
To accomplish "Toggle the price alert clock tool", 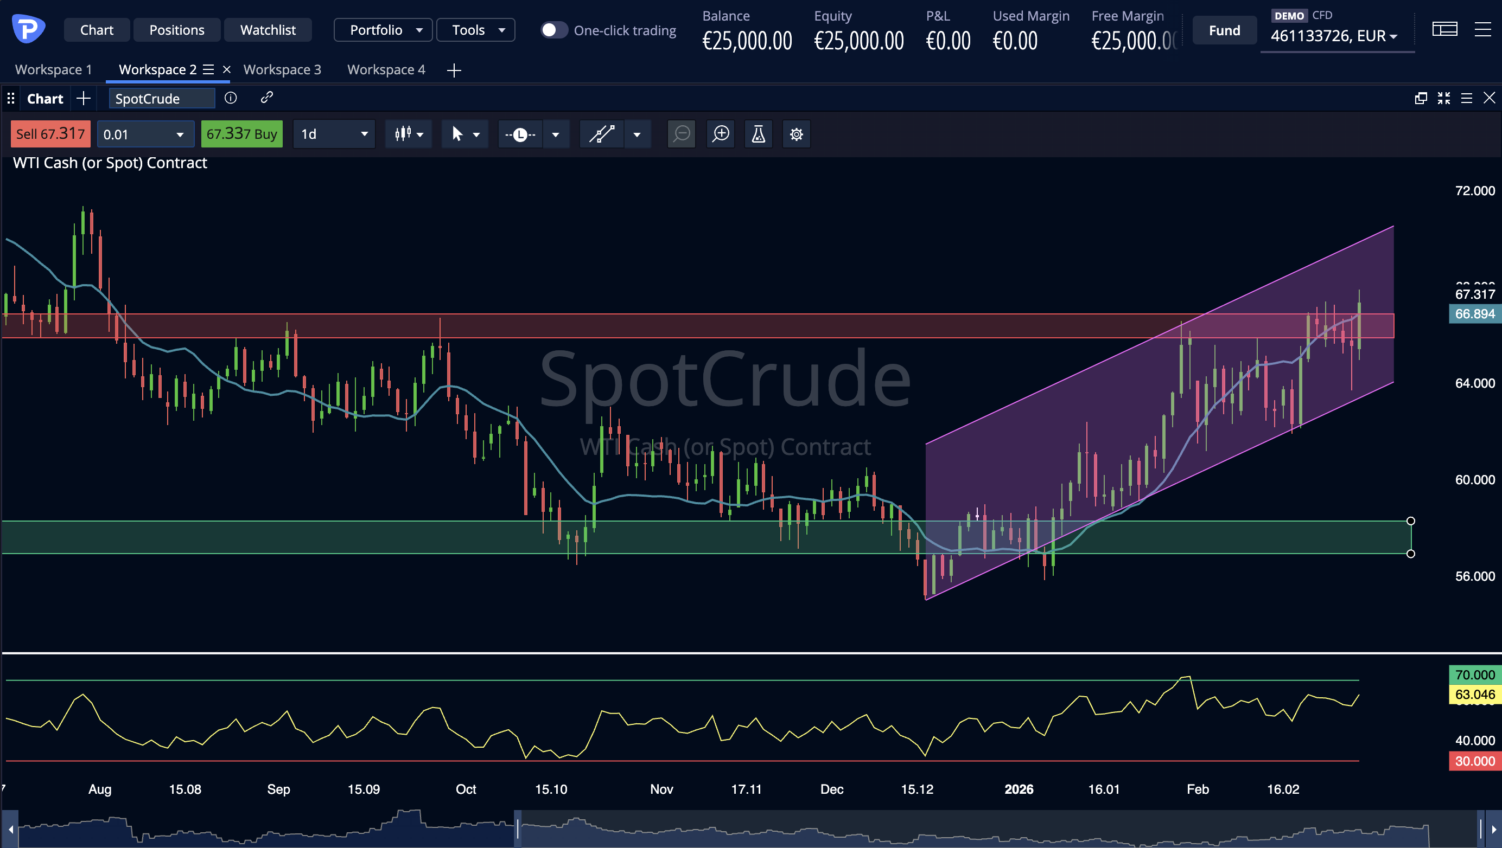I will pyautogui.click(x=520, y=134).
